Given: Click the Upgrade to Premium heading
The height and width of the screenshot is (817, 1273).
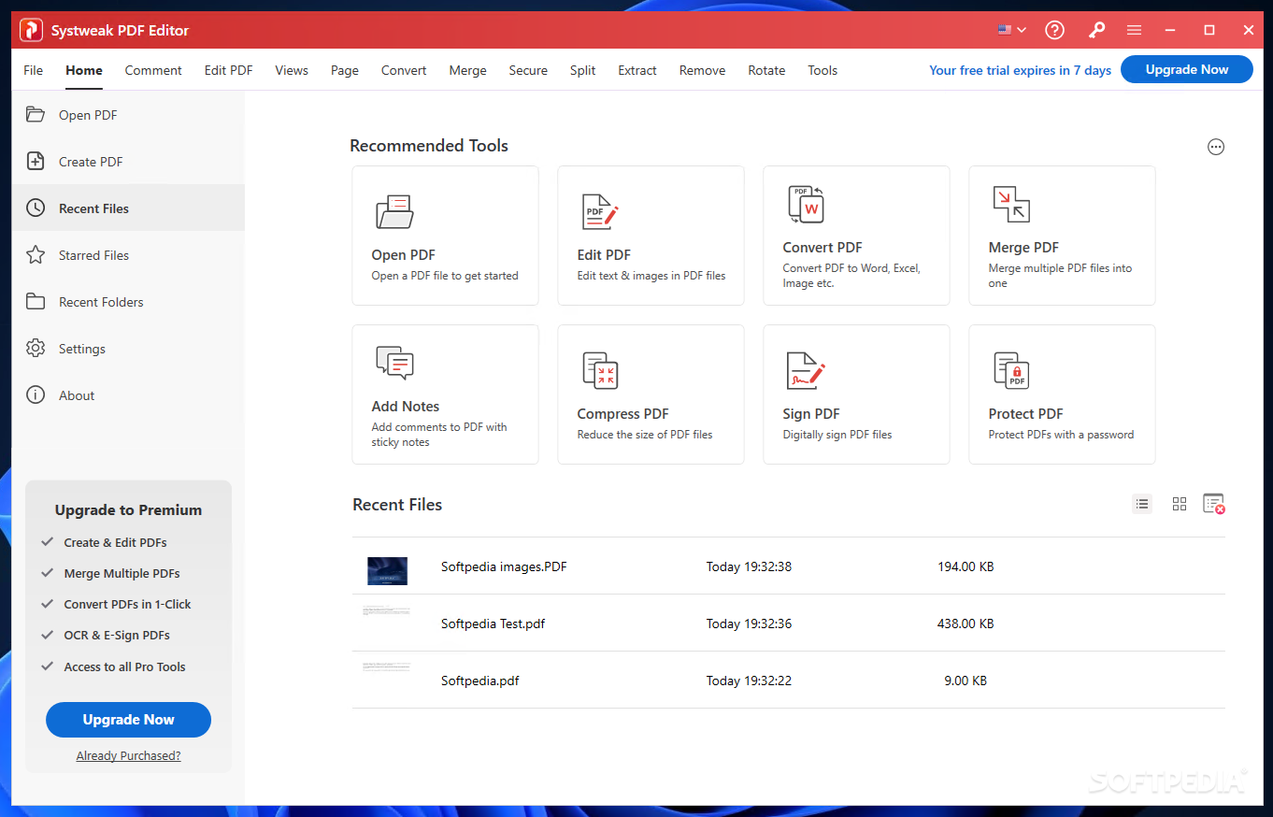Looking at the screenshot, I should click(x=128, y=509).
